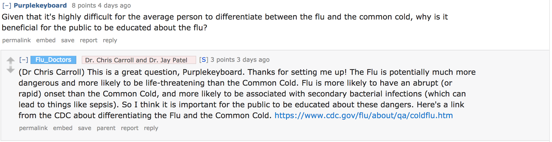This screenshot has height=142, width=552.
Task: Upvote the Flu_Doctors reply
Action: tap(10, 60)
